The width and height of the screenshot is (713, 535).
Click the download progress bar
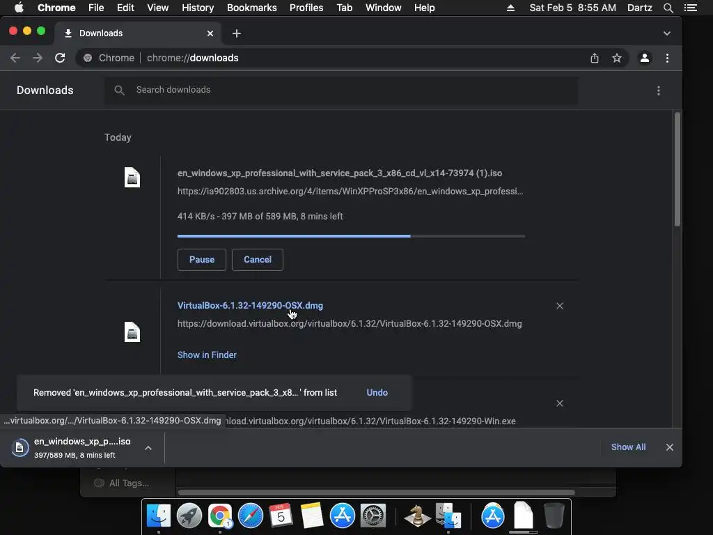pos(351,236)
